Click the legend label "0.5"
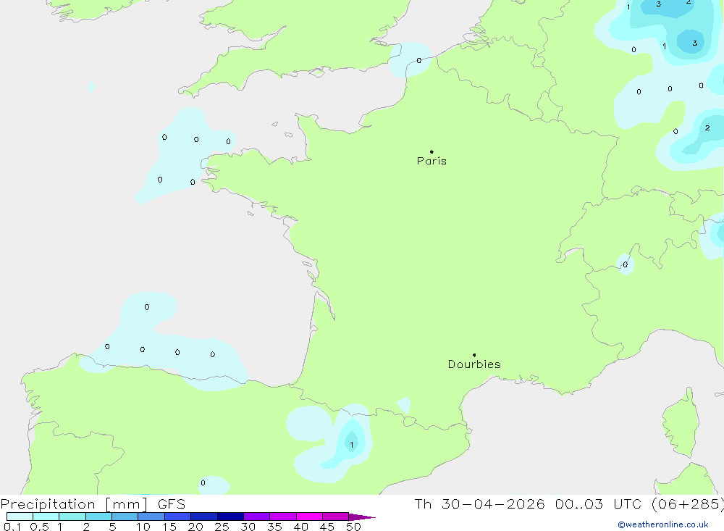The width and height of the screenshot is (724, 531). click(x=39, y=527)
